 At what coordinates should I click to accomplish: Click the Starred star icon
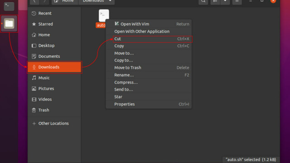[34, 24]
